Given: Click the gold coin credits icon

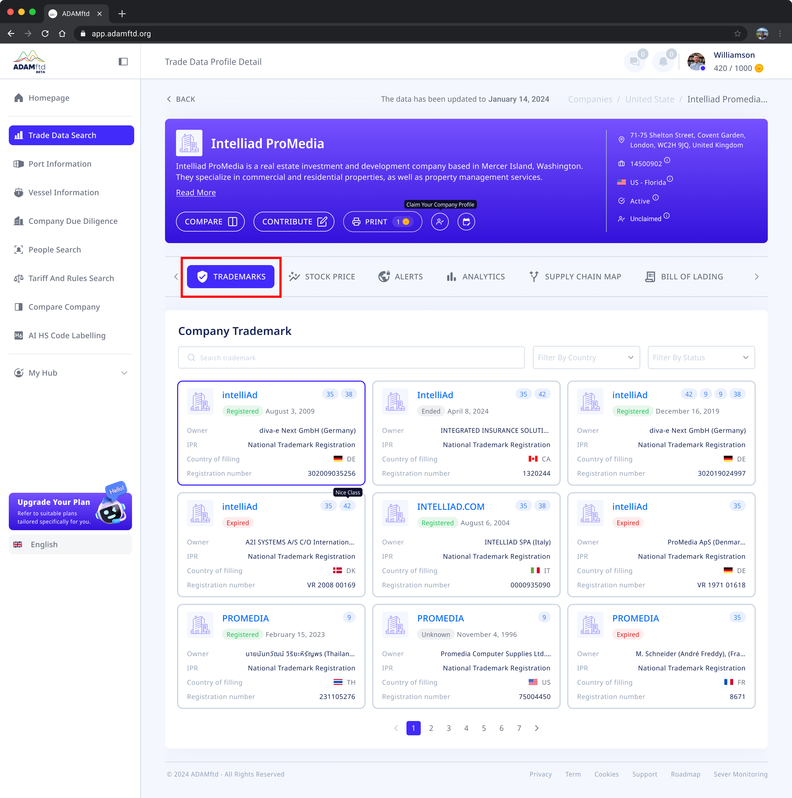Looking at the screenshot, I should (x=759, y=68).
